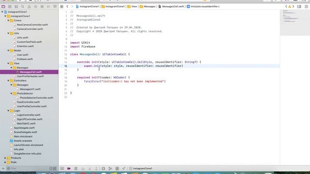Viewport: 310px width, 174px height.
Task: Open the Issue navigator warning icon
Action: pyautogui.click(x=29, y=6)
